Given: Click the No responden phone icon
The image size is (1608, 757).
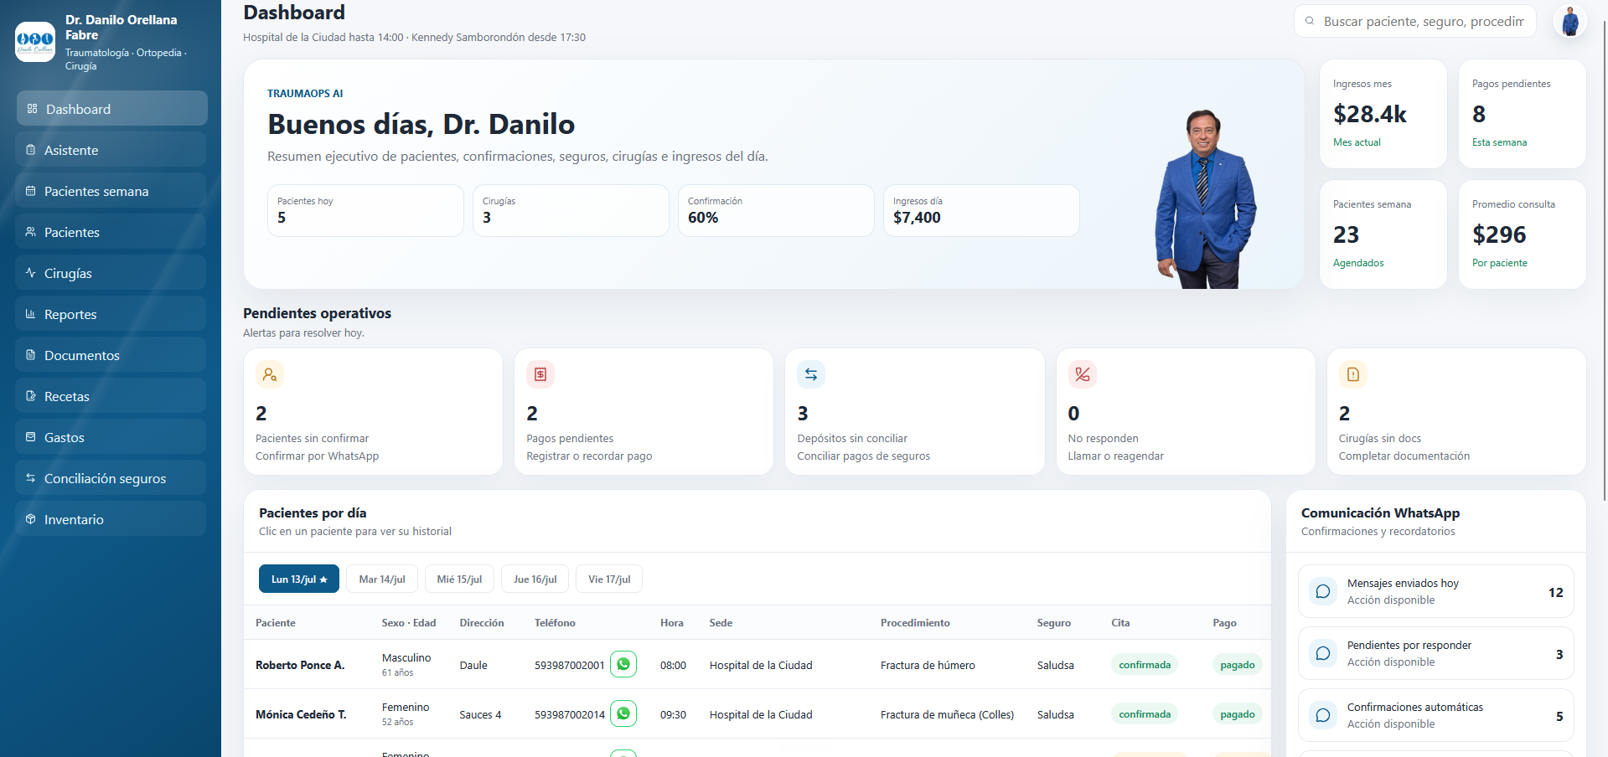Looking at the screenshot, I should pyautogui.click(x=1083, y=374).
